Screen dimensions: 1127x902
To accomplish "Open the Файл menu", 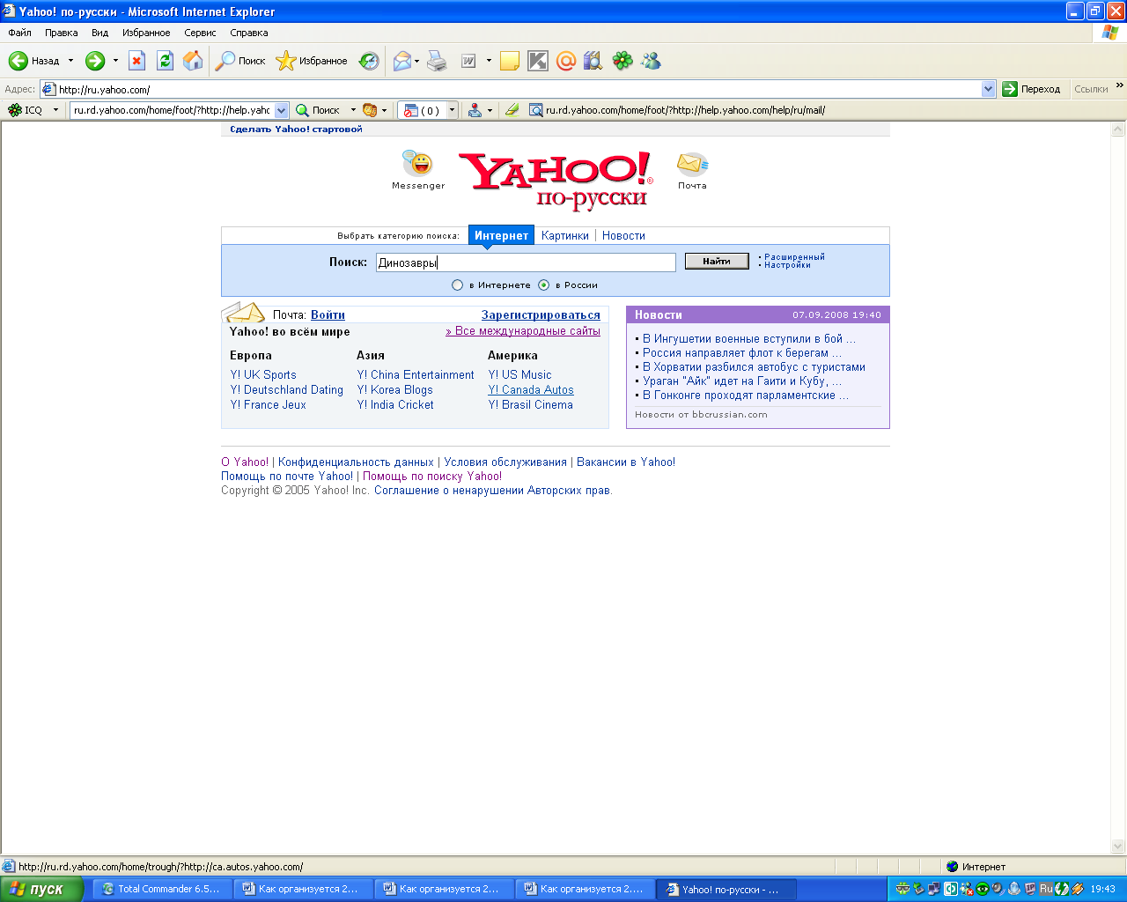I will pyautogui.click(x=19, y=33).
